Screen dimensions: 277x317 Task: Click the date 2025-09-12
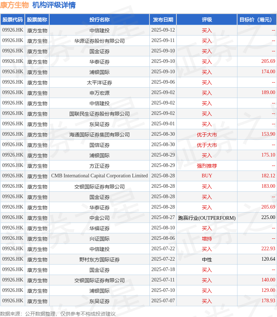coord(163,30)
